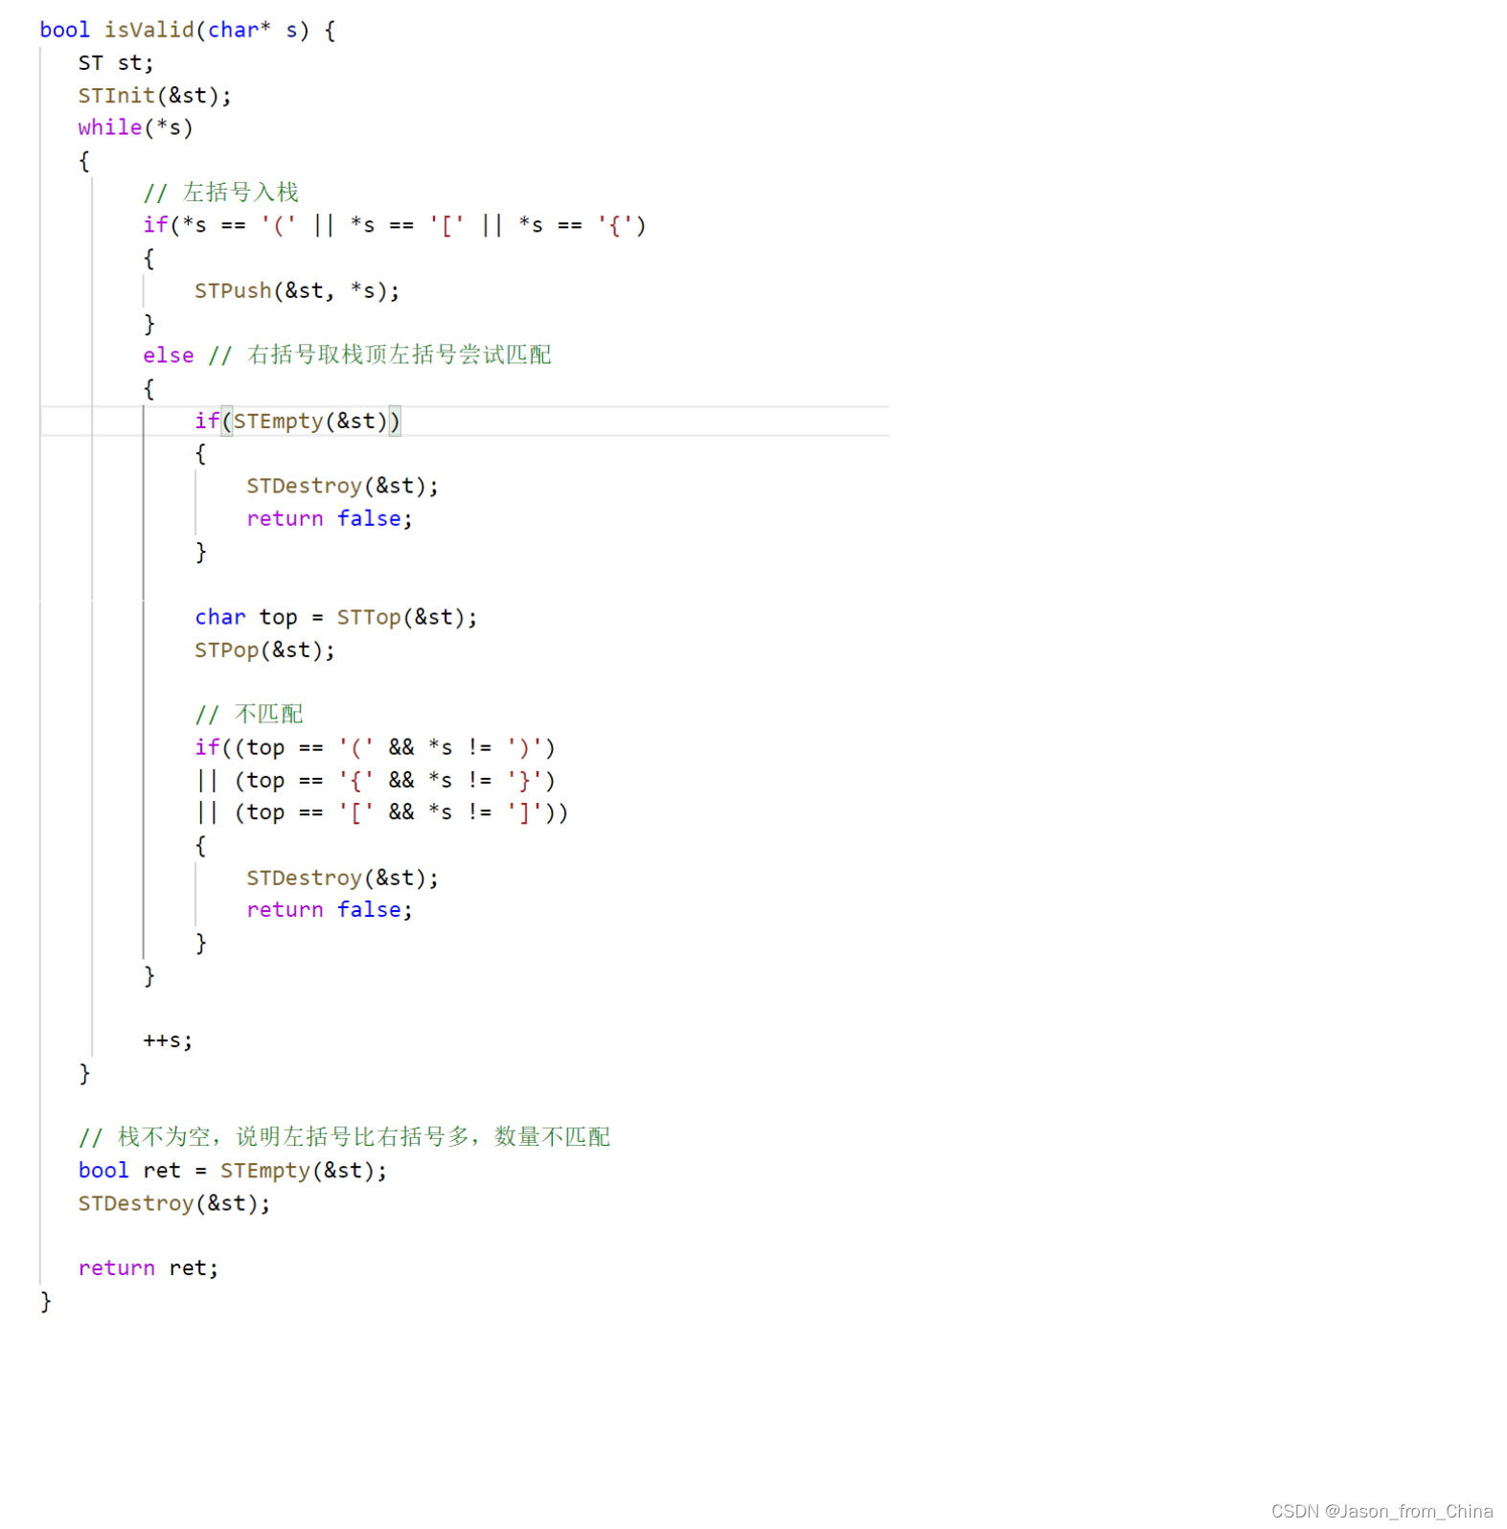
Task: Click the comment '// 不匹配'
Action: [x=249, y=715]
